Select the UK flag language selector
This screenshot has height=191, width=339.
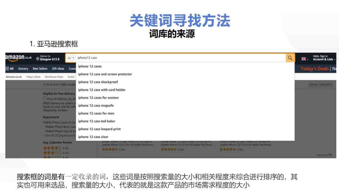tap(304, 59)
